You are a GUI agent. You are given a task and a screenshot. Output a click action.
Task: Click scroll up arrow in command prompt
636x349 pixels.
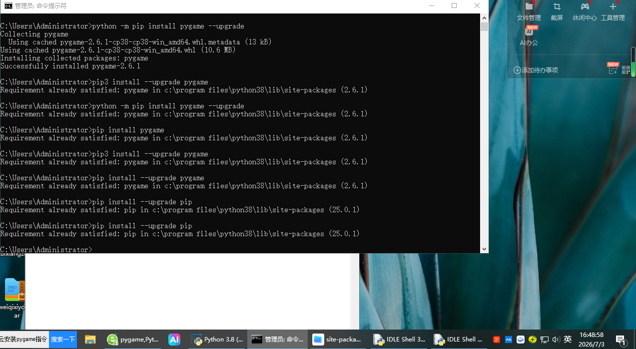(484, 17)
